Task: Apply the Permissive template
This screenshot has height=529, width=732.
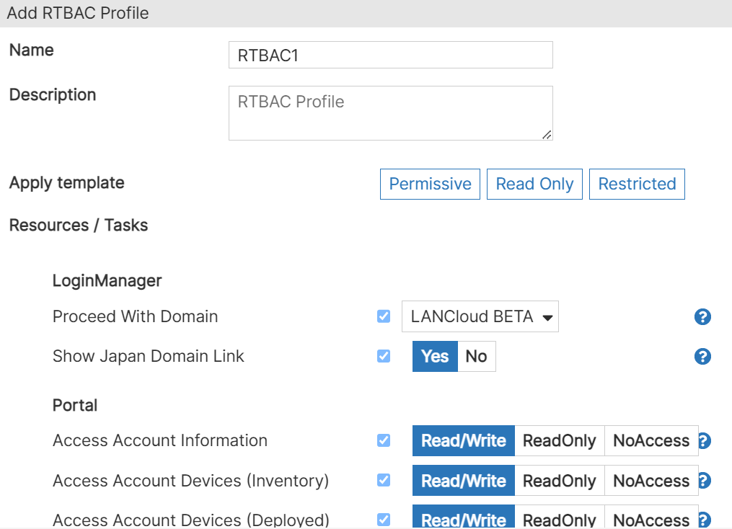Action: coord(430,184)
